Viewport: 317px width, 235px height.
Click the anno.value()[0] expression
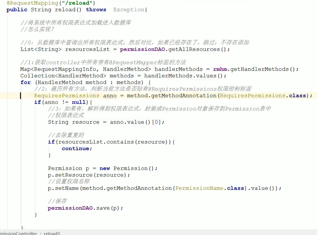pos(135,122)
